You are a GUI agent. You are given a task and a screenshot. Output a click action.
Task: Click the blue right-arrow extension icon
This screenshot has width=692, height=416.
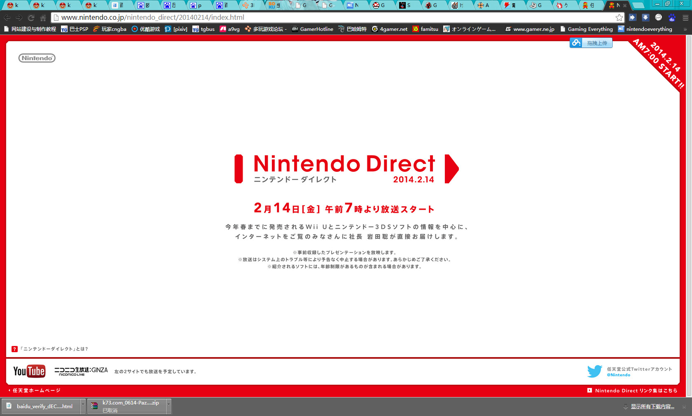pos(633,17)
